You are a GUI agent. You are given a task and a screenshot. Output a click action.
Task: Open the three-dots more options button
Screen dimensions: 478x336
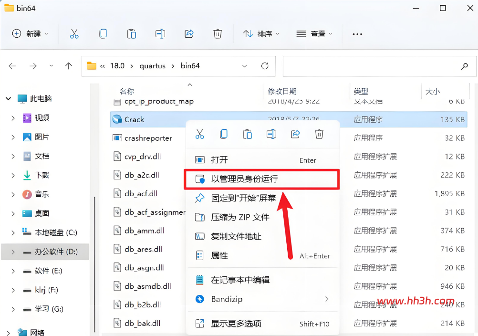(x=357, y=34)
